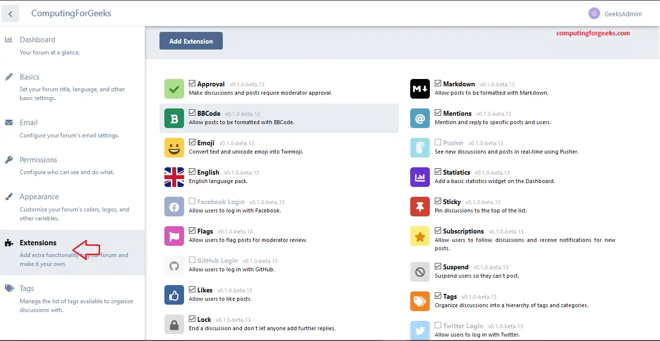The height and width of the screenshot is (341, 660).
Task: Click the Add Extension button
Action: pos(190,41)
